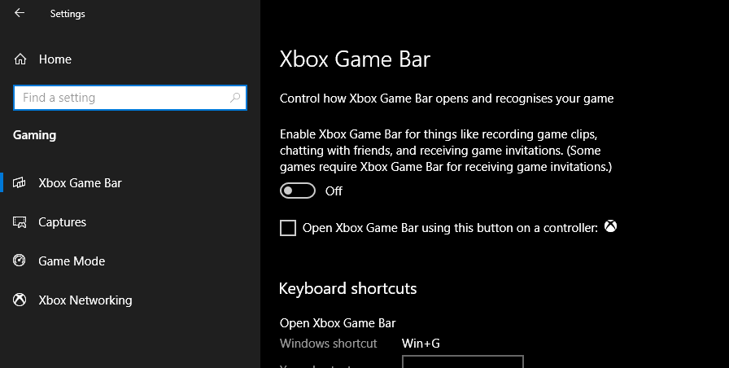Click the Captures sidebar icon
This screenshot has width=729, height=368.
[20, 222]
